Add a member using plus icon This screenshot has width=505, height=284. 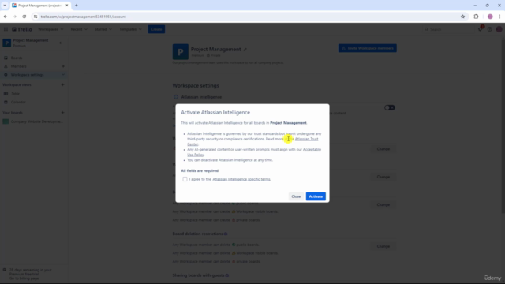pos(63,66)
